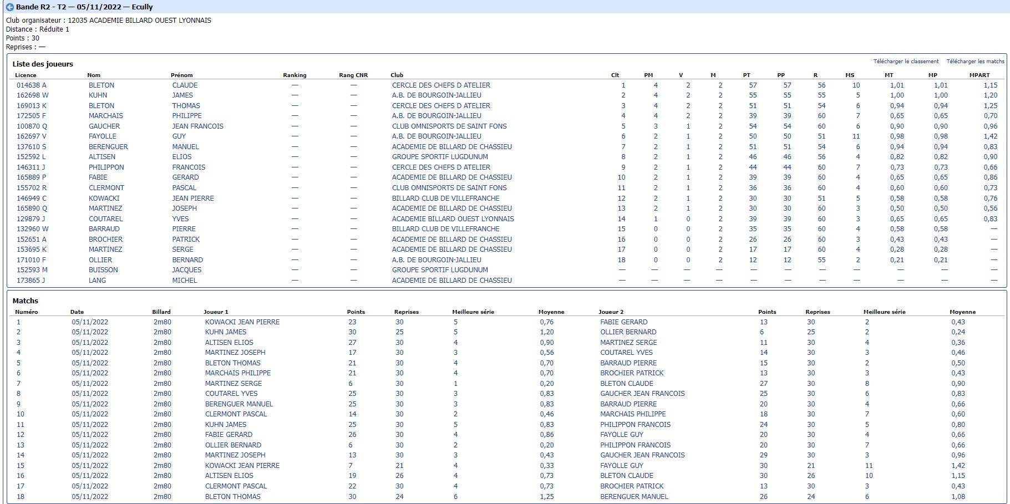Click Liste des joueurs section heading

coord(43,64)
